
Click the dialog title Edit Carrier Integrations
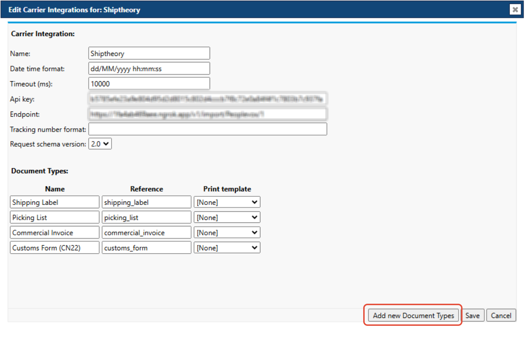[x=74, y=10]
